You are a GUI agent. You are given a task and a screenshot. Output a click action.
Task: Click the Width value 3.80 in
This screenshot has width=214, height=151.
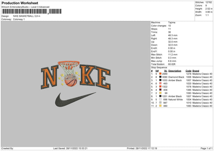(x=209, y=12)
